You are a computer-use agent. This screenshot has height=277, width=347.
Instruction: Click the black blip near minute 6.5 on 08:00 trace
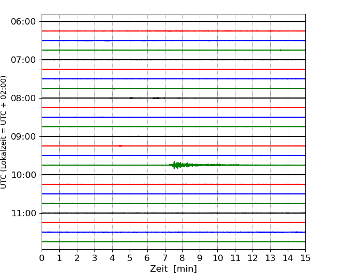(156, 98)
